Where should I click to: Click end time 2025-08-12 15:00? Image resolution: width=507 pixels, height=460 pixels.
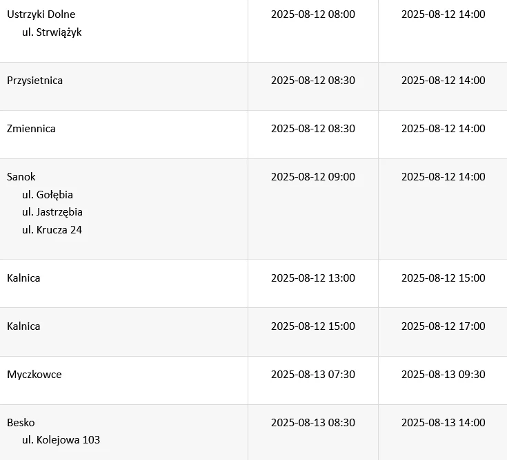tap(443, 278)
